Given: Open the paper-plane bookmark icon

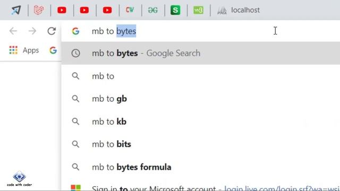Looking at the screenshot, I should point(16,10).
